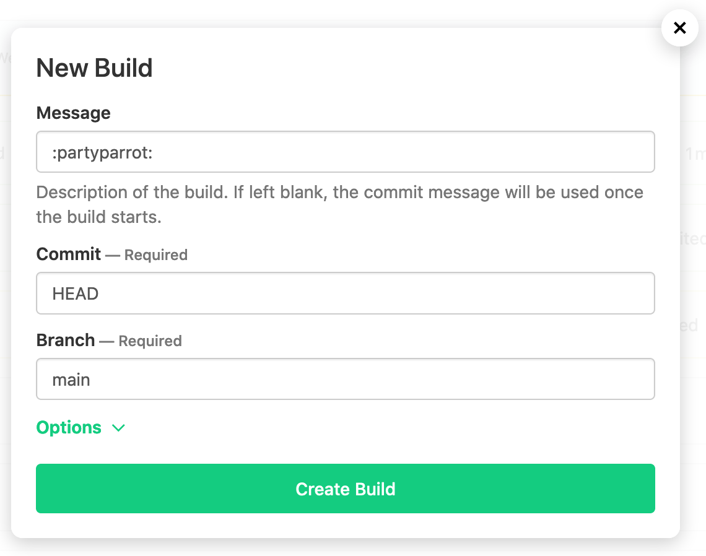Focus the Commit input field
Screen dimensions: 706x556
tap(345, 293)
